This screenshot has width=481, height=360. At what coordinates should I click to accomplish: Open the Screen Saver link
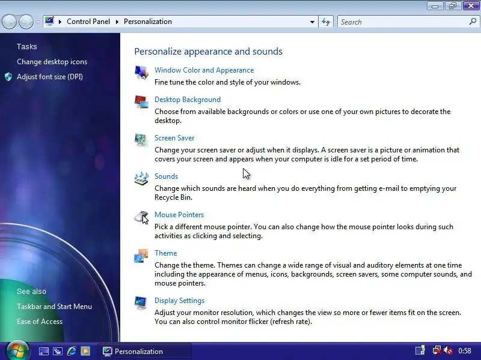(x=174, y=138)
